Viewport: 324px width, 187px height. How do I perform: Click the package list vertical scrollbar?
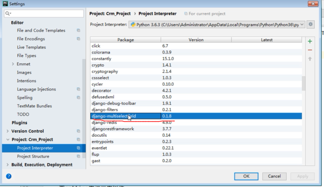(x=304, y=83)
